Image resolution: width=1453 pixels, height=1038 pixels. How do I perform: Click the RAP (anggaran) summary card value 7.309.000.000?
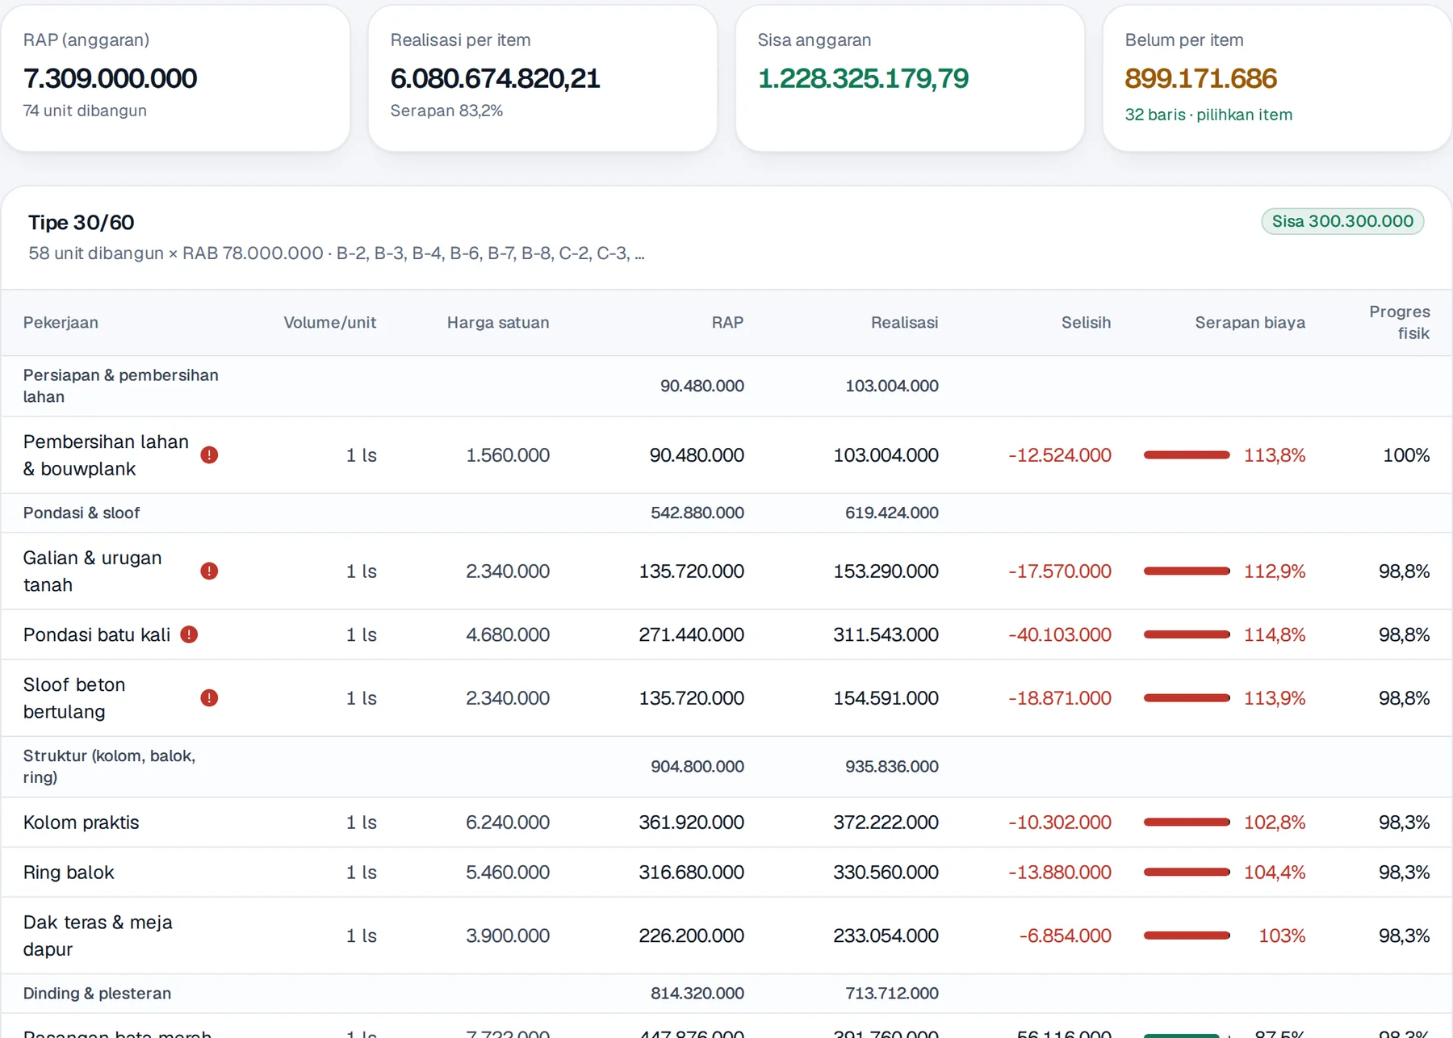110,78
